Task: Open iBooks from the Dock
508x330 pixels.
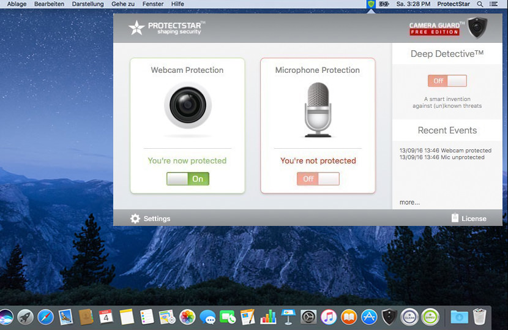Action: point(349,317)
